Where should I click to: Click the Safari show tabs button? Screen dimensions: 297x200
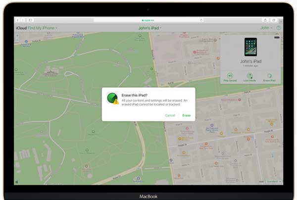coord(274,20)
